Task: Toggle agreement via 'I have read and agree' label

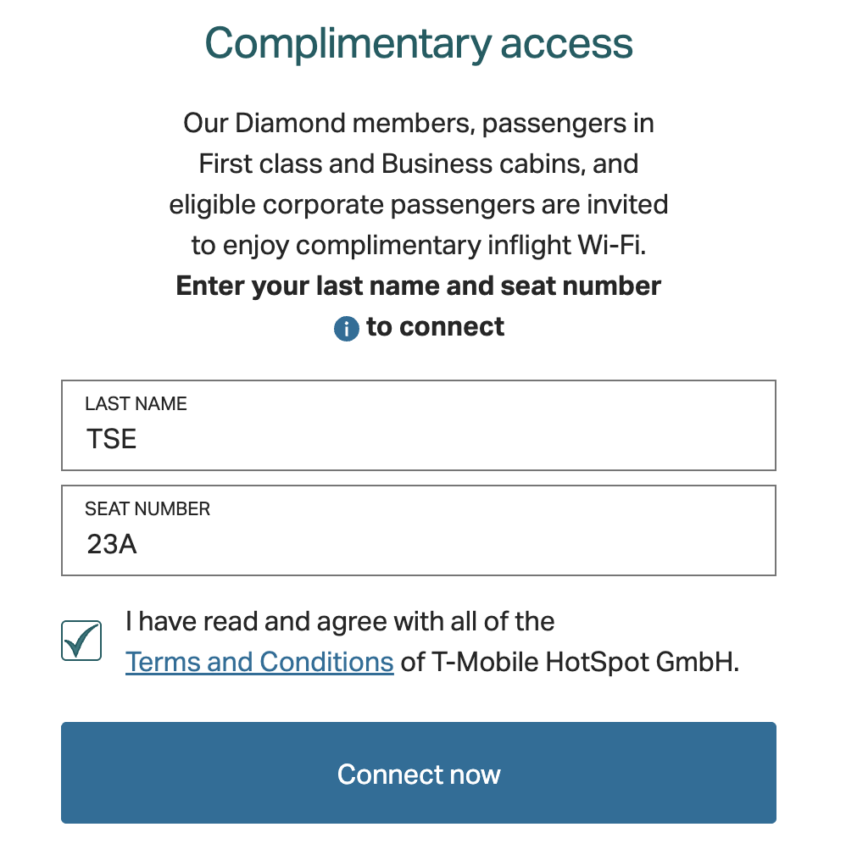Action: [x=340, y=621]
